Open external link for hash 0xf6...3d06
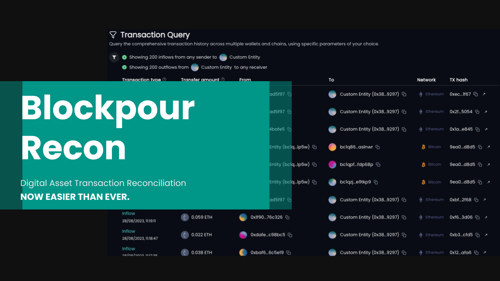The image size is (500, 281). 486,217
